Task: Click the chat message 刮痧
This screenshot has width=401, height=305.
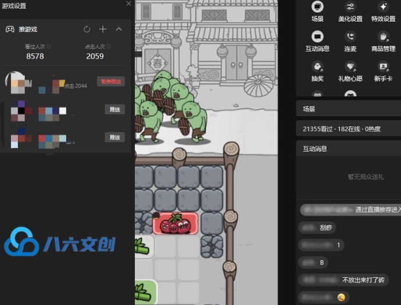Action: tap(317, 228)
